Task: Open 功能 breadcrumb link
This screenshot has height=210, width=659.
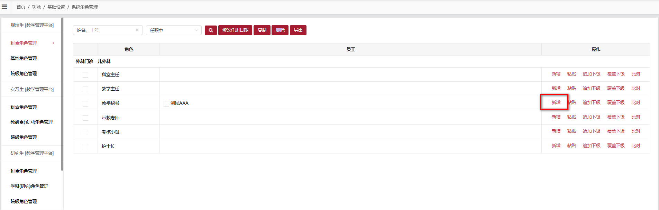Action: (36, 7)
